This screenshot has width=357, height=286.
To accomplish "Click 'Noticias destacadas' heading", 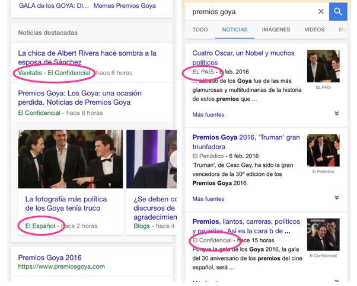I will pos(48,33).
